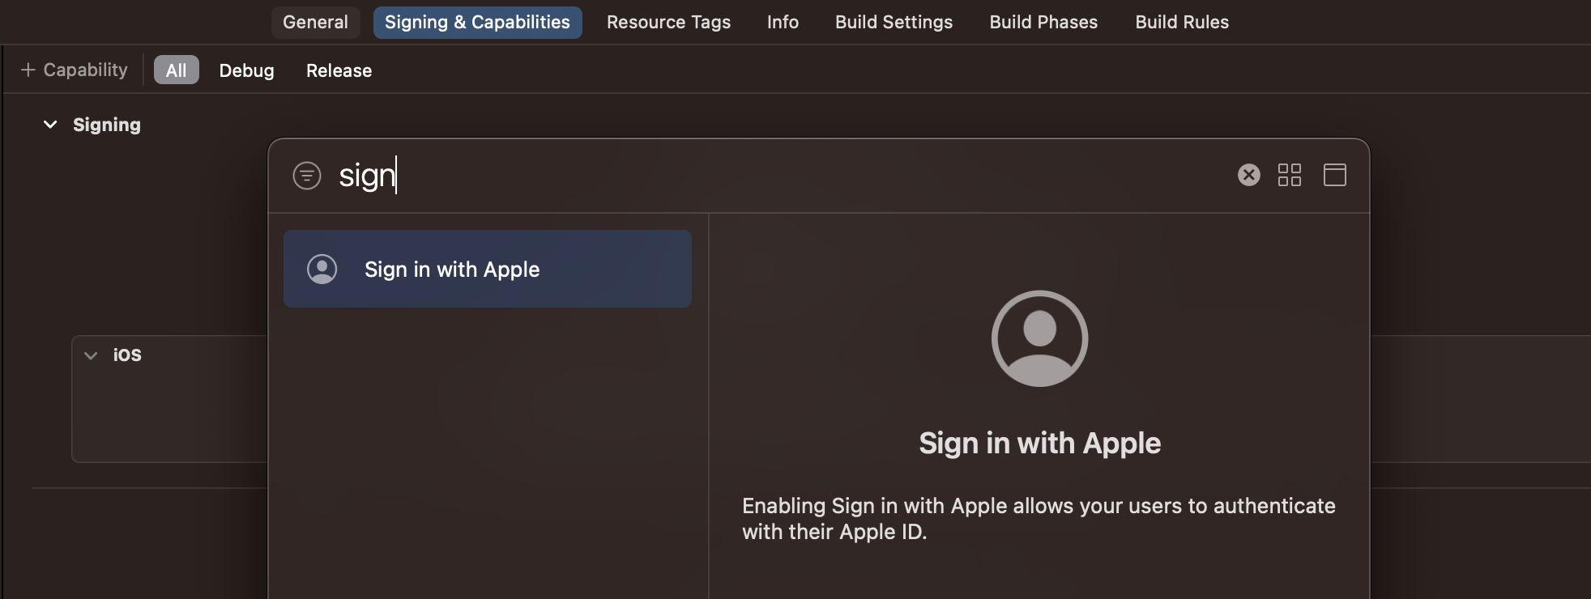
Task: Go to the Build Settings tab
Action: (x=894, y=22)
